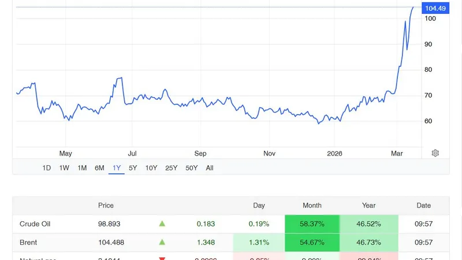Show All historical data range
This screenshot has height=260, width=462.
[x=210, y=168]
